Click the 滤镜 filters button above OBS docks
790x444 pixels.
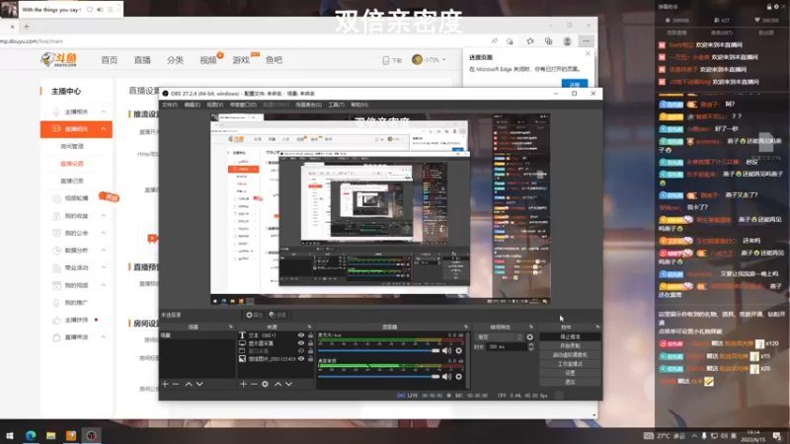click(x=277, y=315)
